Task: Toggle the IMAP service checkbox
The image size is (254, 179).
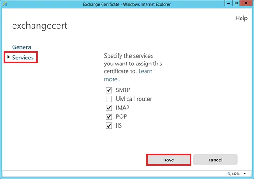Action: tap(109, 108)
